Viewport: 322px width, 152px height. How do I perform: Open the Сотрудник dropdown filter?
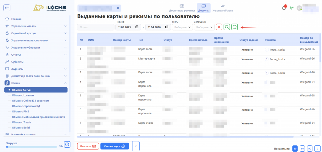[x=204, y=27]
